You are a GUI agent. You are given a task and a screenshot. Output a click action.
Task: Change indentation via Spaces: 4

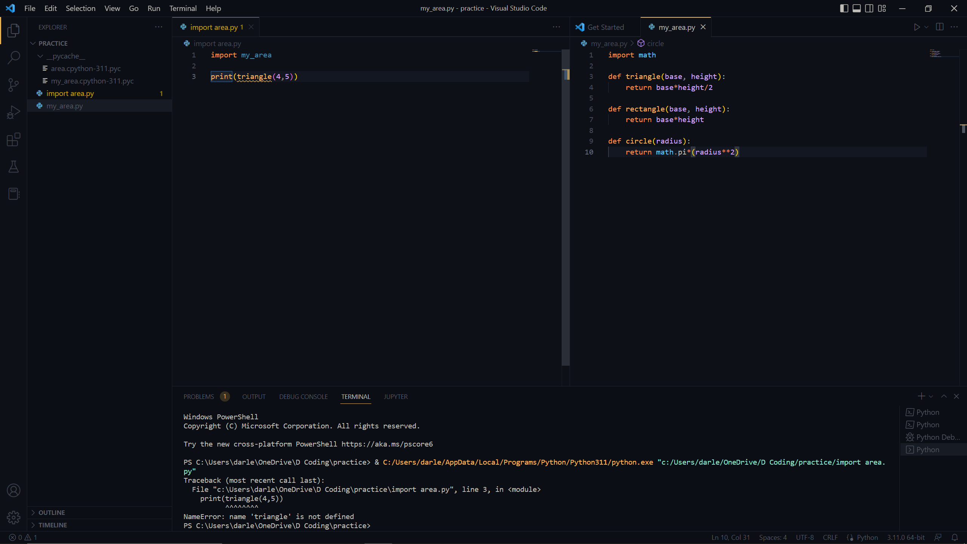[x=773, y=537]
